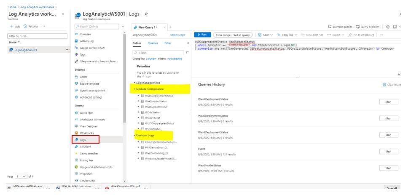This screenshot has height=195, width=411.
Task: Open Locks under Settings
Action: click(83, 77)
